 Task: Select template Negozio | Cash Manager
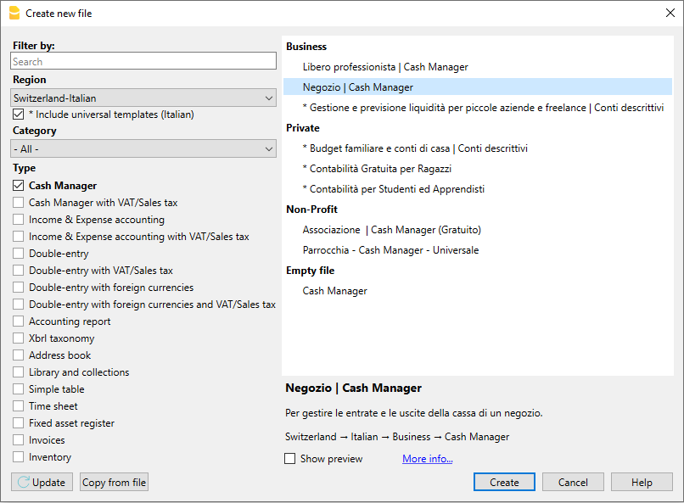coord(478,87)
